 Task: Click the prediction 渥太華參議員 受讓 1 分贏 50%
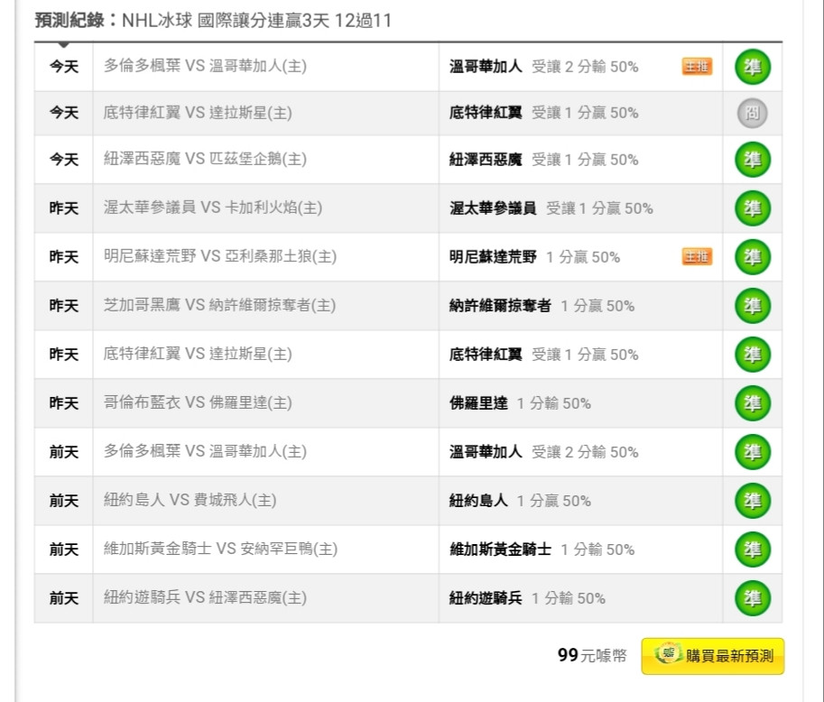coord(551,208)
